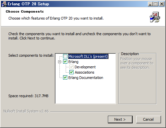Click the greyed Development checkbox

point(71,67)
